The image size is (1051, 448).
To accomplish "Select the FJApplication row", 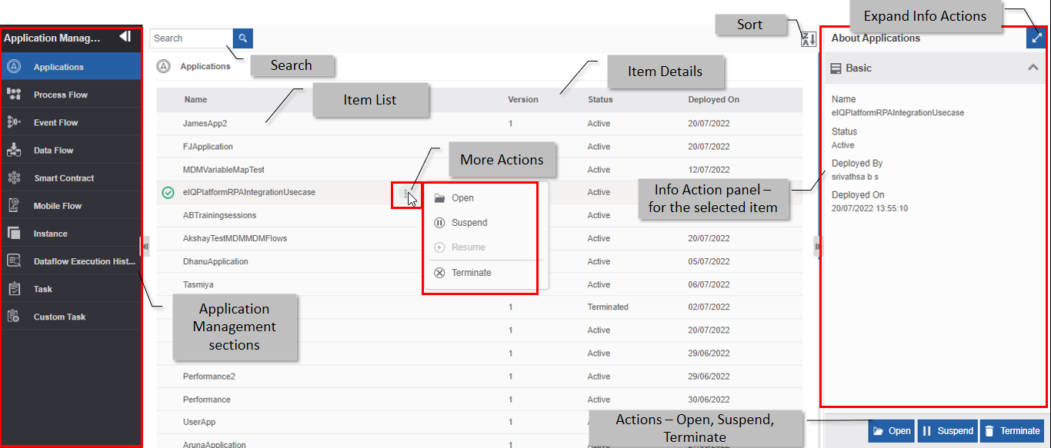I will coord(479,146).
